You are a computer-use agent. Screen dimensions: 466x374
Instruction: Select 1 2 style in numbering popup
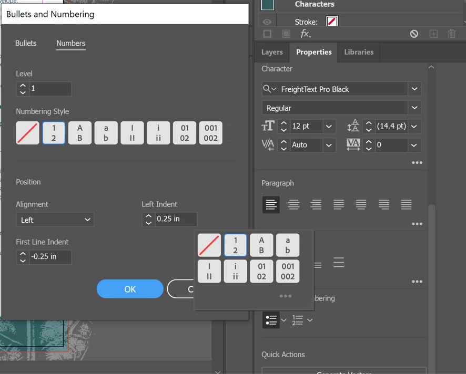click(x=236, y=245)
